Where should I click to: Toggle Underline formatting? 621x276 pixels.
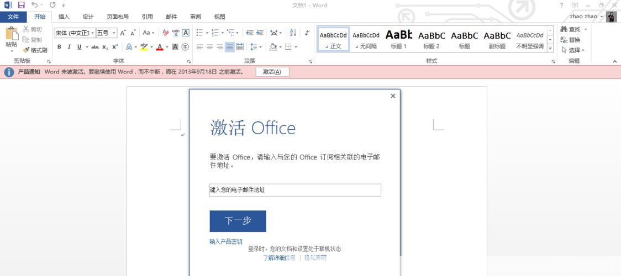click(x=79, y=47)
